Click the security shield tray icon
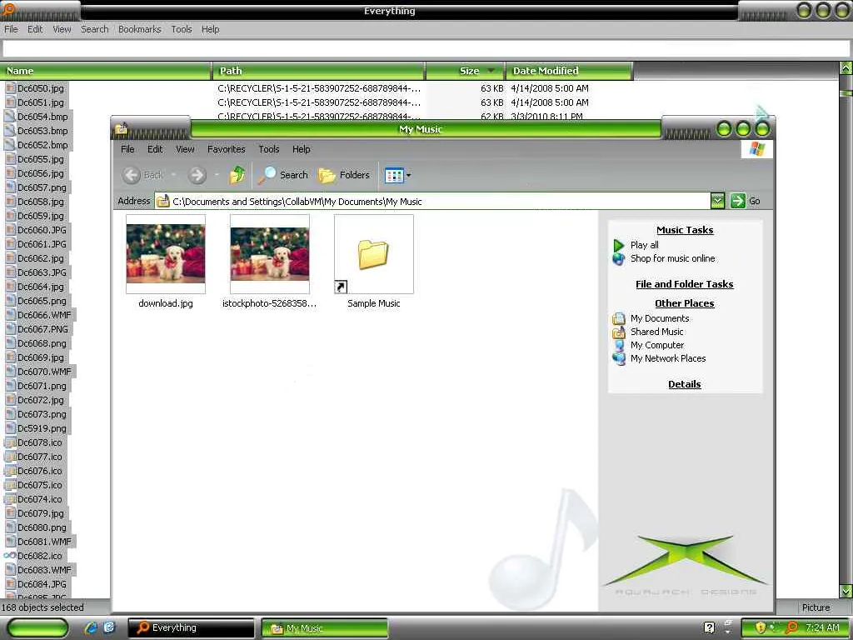Image resolution: width=853 pixels, height=640 pixels. (x=761, y=628)
